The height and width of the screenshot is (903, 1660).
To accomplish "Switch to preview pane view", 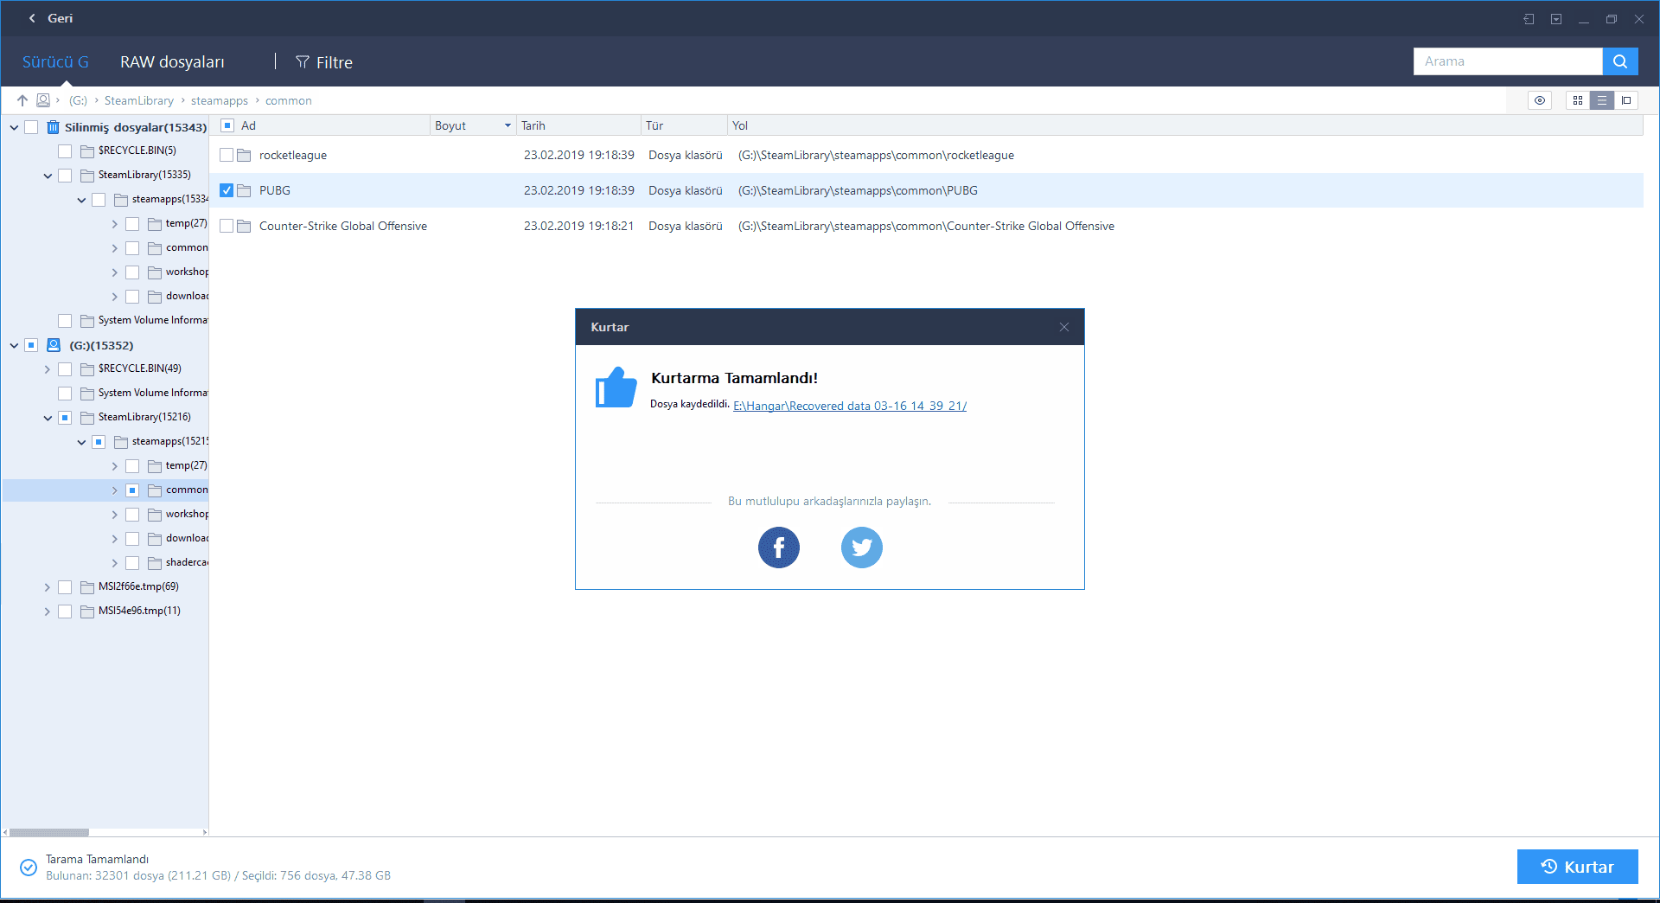I will click(x=1626, y=100).
